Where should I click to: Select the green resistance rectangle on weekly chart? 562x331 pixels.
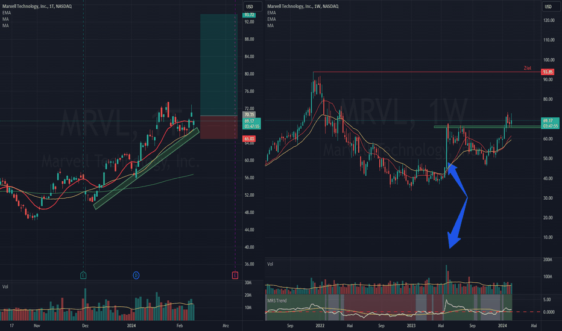click(x=487, y=126)
